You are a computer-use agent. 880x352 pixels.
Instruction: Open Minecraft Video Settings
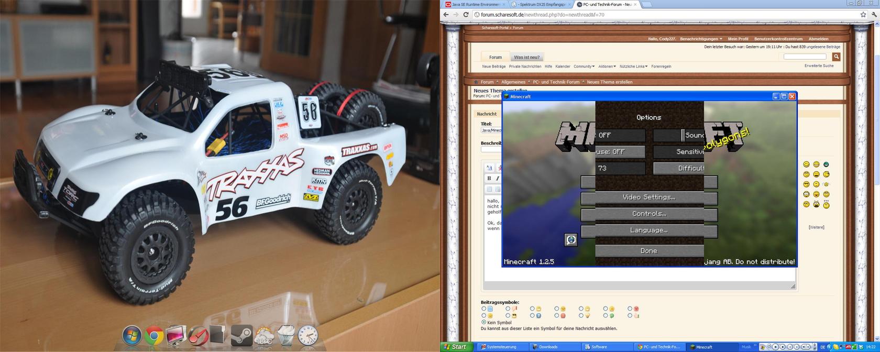click(649, 197)
